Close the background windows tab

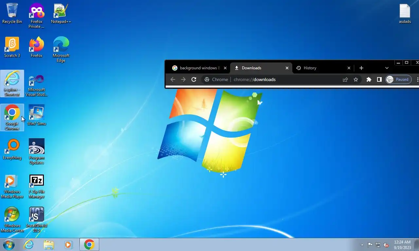[x=225, y=68]
